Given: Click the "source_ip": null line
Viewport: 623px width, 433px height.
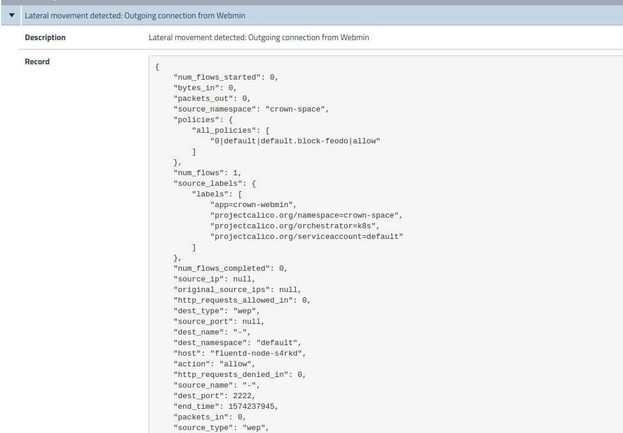Looking at the screenshot, I should 214,279.
